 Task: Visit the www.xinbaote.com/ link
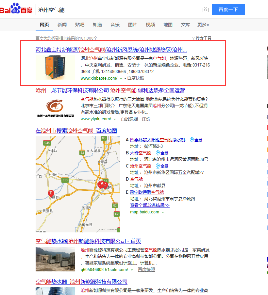(99, 78)
